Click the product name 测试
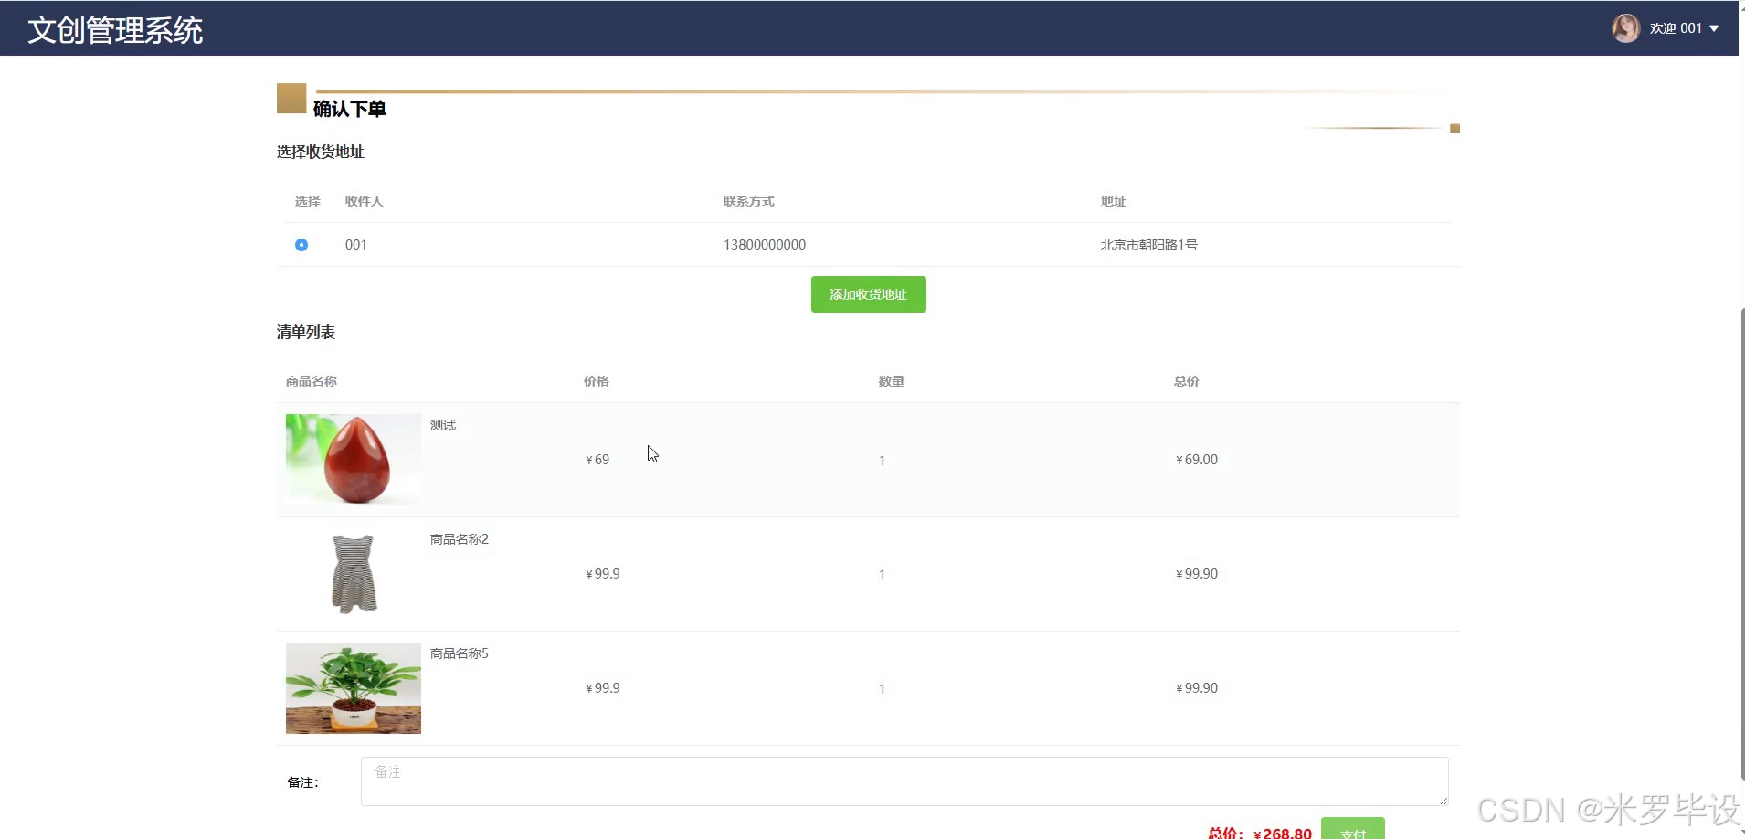Image resolution: width=1745 pixels, height=839 pixels. 443,425
